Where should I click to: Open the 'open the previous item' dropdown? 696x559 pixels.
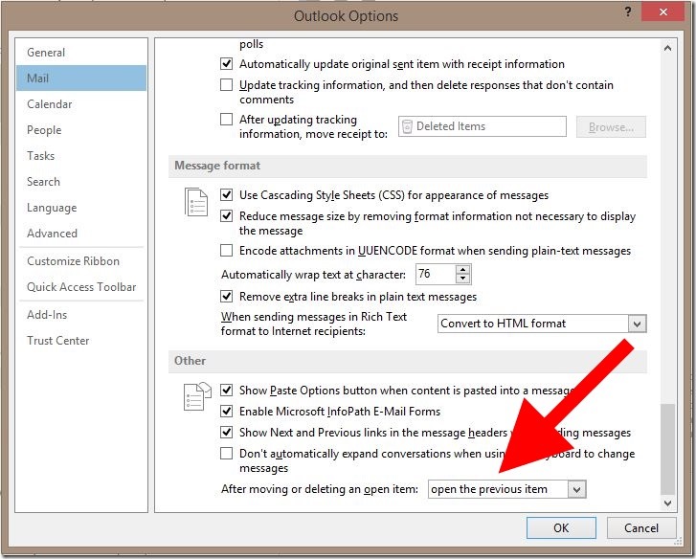click(x=576, y=489)
